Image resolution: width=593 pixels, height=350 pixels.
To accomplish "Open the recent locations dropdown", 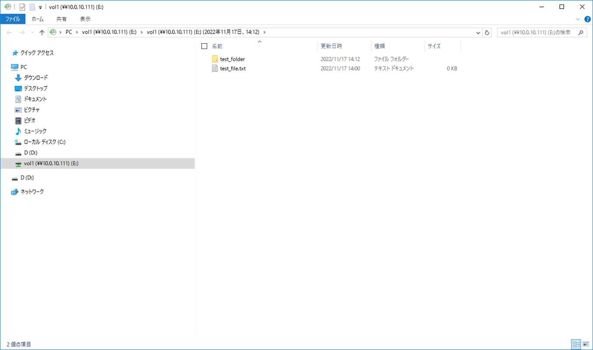I will 33,33.
